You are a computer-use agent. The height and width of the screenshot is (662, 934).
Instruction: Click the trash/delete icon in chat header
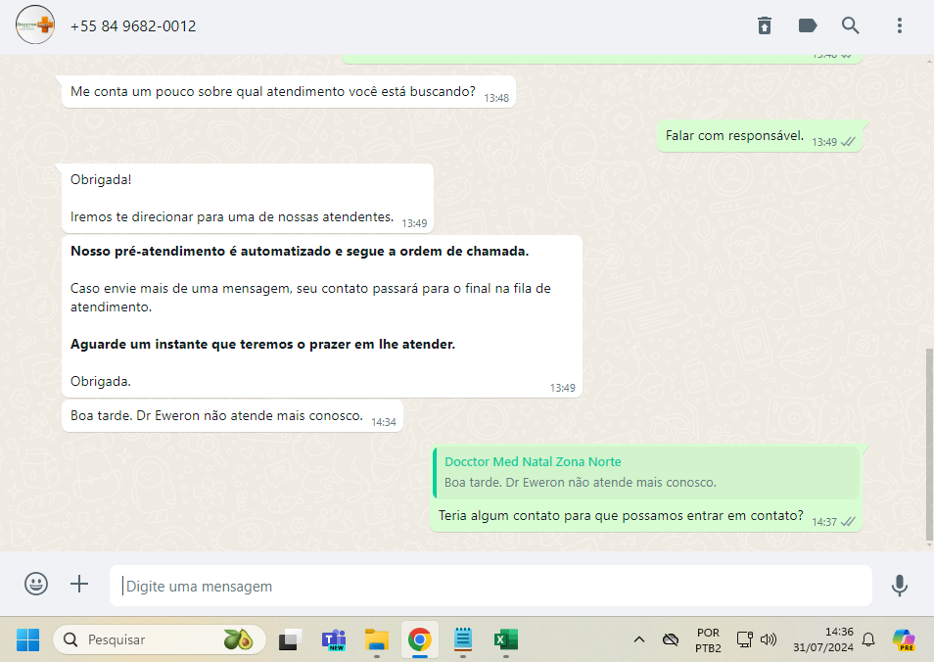click(765, 25)
